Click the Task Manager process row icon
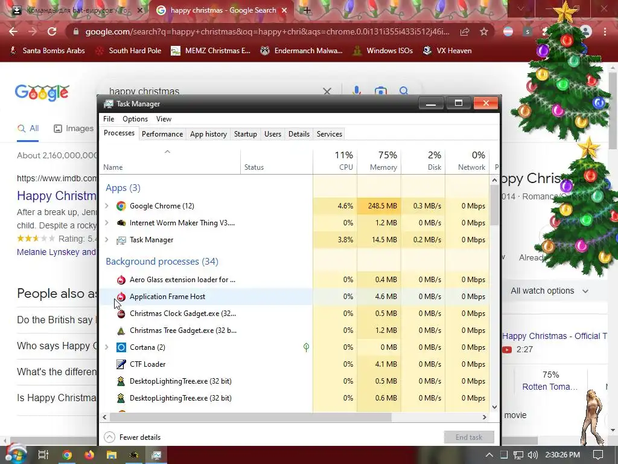 tap(121, 240)
